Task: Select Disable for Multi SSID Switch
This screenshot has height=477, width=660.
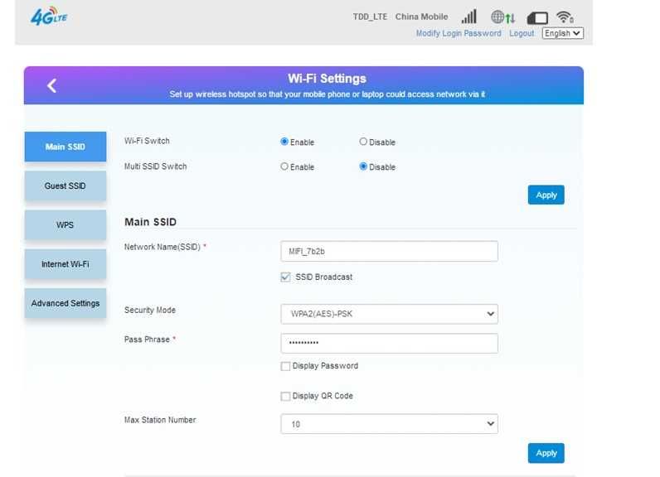Action: pos(363,166)
